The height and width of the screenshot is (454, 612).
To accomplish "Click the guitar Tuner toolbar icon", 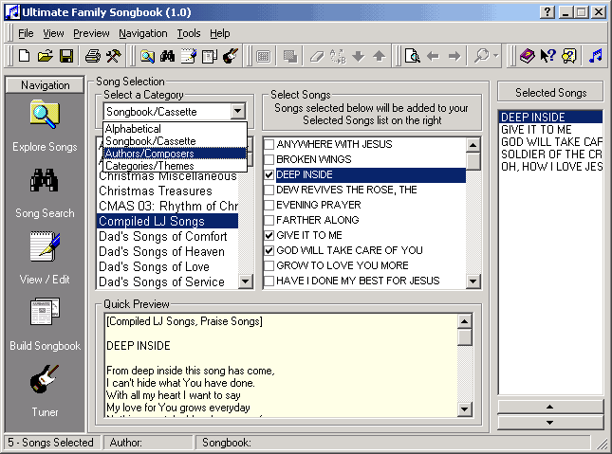I will pos(230,56).
